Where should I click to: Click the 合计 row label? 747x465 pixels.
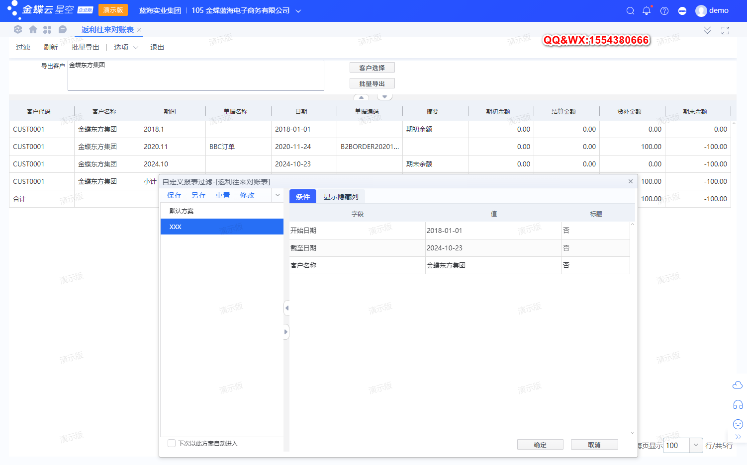coord(19,199)
